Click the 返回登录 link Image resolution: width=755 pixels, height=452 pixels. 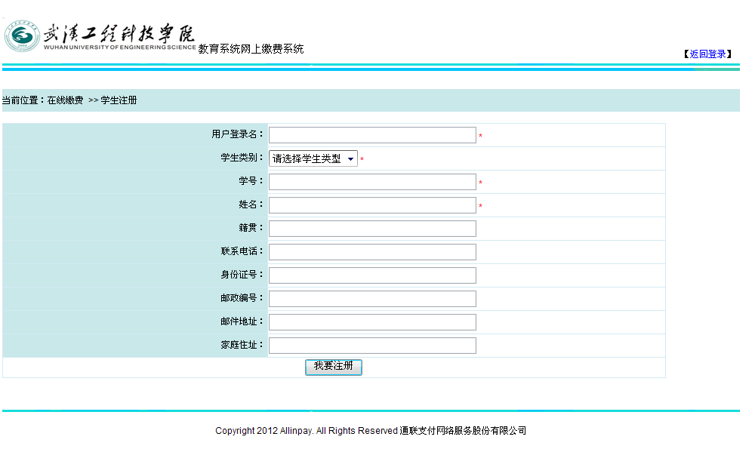(x=707, y=54)
